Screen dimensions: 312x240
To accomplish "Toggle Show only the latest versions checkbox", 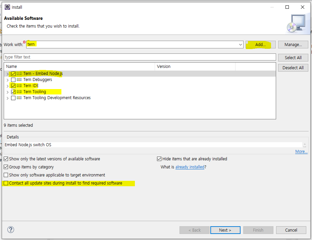I will pyautogui.click(x=6, y=159).
